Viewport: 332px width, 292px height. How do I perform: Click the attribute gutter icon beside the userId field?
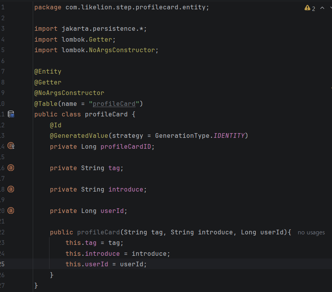tap(11, 211)
